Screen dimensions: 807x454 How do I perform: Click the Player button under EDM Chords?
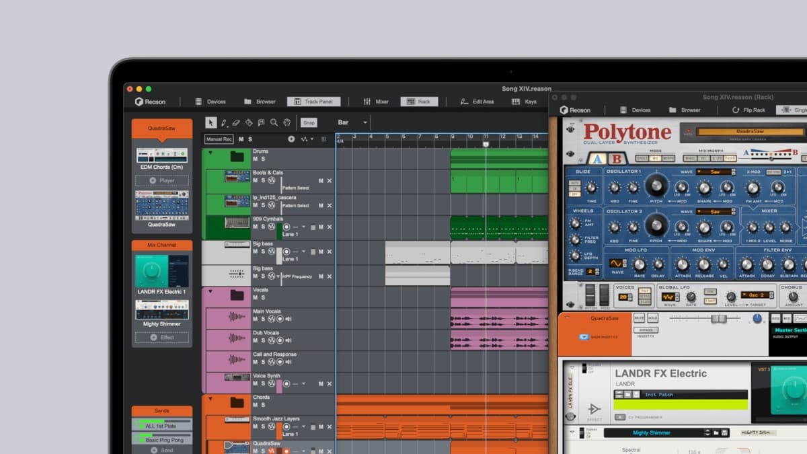161,180
